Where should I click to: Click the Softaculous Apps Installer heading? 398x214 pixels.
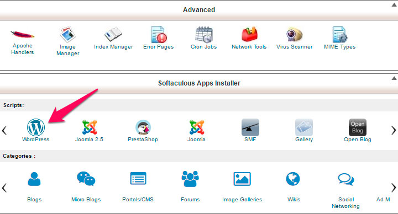pyautogui.click(x=199, y=83)
